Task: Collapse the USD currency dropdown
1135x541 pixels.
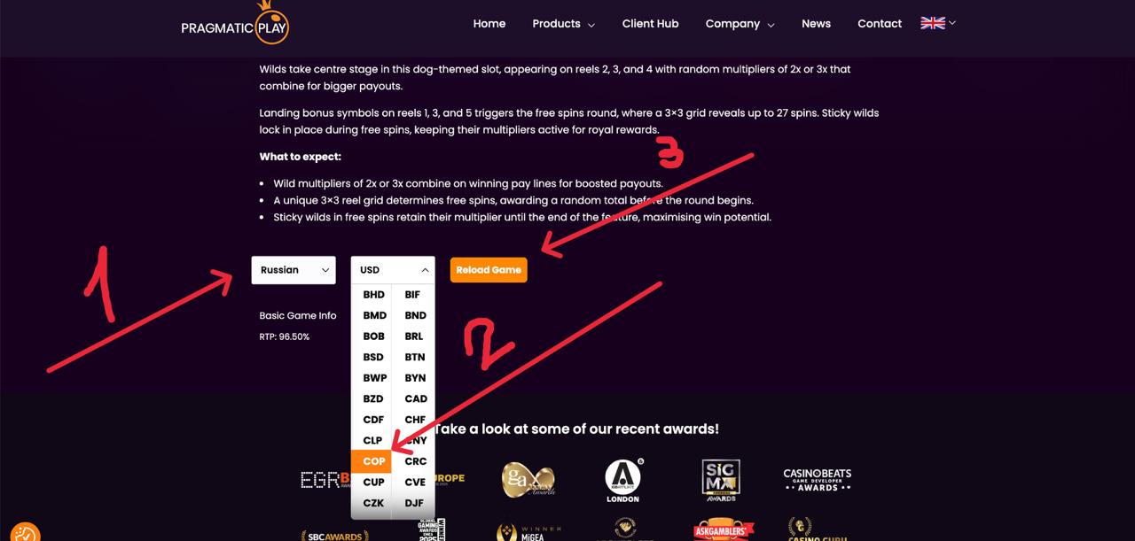Action: click(393, 270)
